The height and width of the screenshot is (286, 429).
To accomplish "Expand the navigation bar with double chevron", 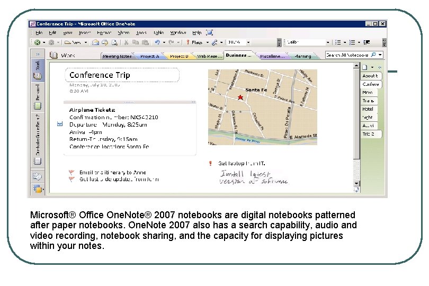I will [38, 54].
